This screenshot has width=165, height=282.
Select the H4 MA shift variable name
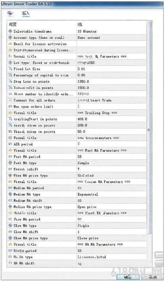24,263
